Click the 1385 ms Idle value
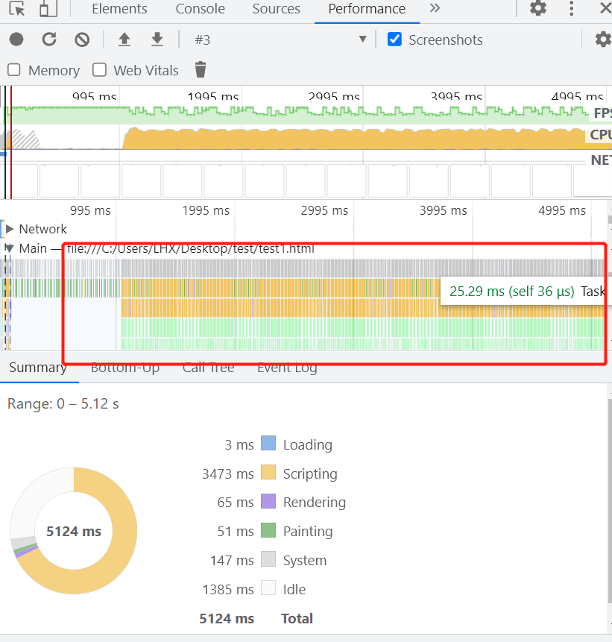 228,590
